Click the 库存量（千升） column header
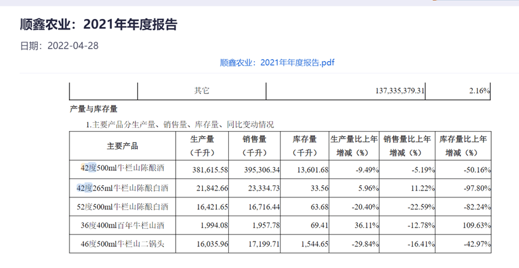The width and height of the screenshot is (519, 268). tap(305, 146)
